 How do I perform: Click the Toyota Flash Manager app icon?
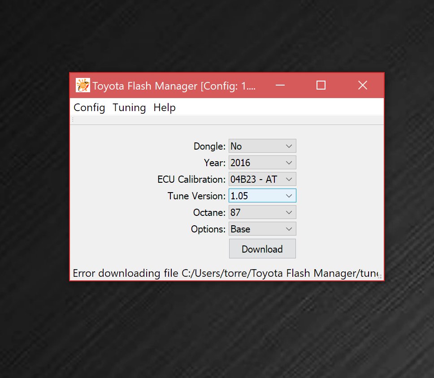(83, 85)
